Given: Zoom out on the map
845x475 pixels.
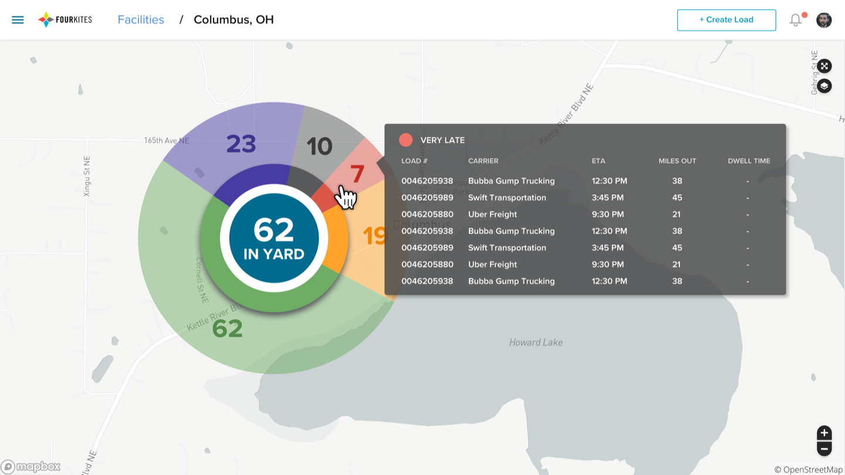Looking at the screenshot, I should pos(824,449).
